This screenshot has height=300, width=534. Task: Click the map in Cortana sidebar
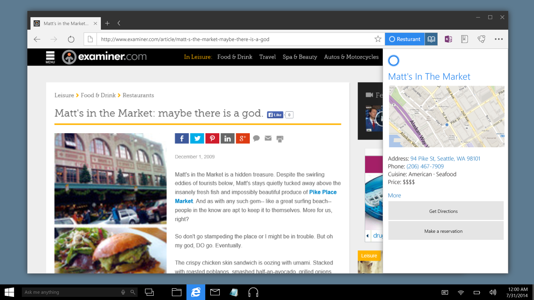[446, 117]
